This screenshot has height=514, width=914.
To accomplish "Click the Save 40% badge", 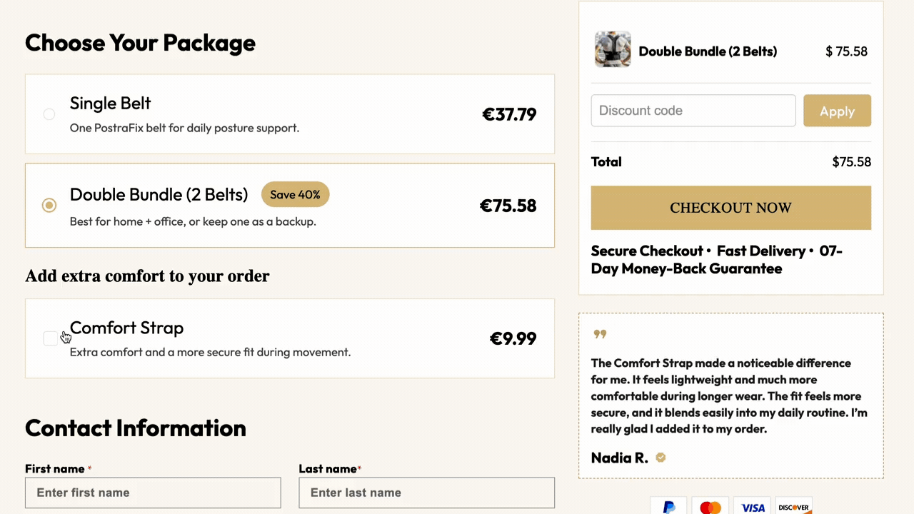I will tap(295, 194).
